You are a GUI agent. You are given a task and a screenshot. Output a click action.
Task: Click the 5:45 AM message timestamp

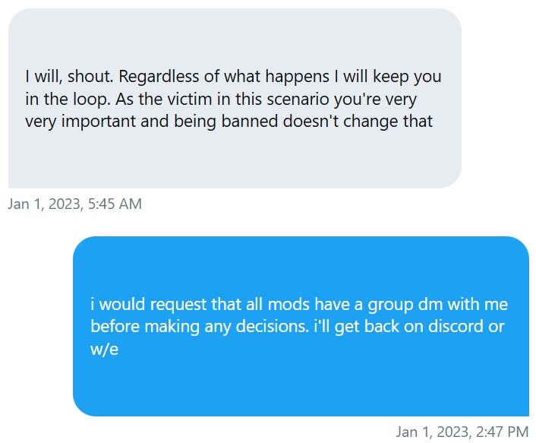(x=74, y=204)
